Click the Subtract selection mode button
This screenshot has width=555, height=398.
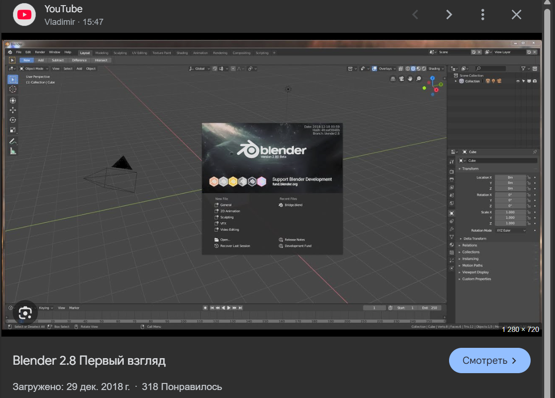point(58,60)
